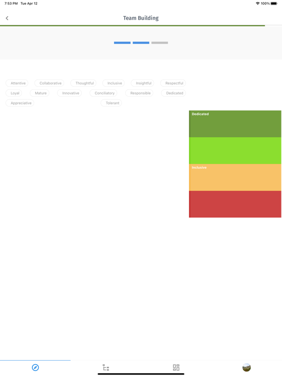Select the Insightful trait chip

[x=142, y=83]
